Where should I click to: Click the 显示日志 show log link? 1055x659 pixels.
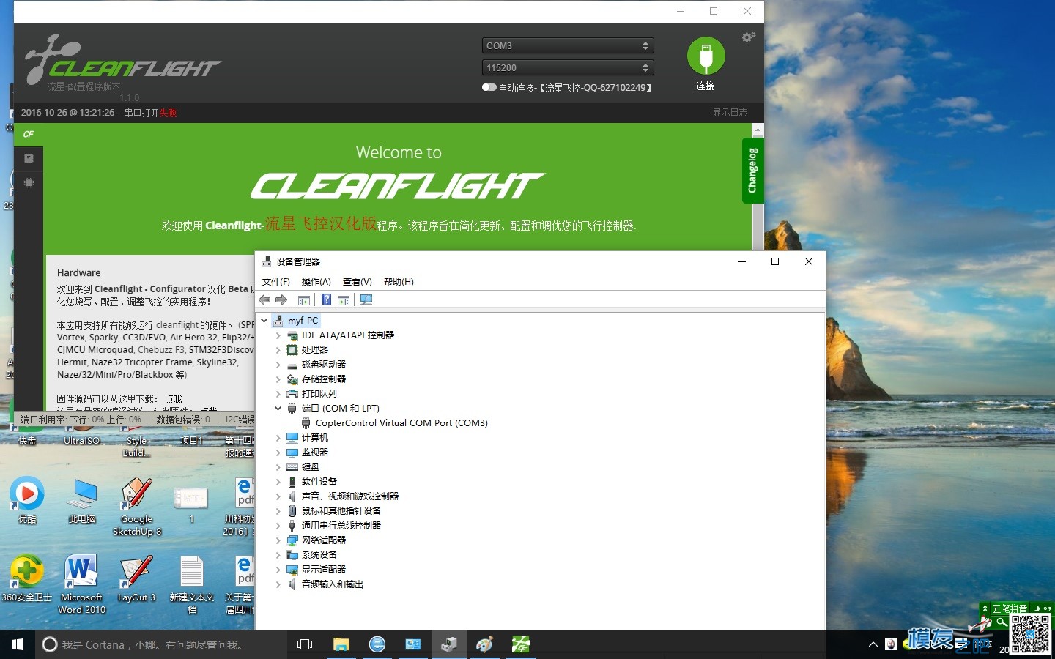pos(730,112)
